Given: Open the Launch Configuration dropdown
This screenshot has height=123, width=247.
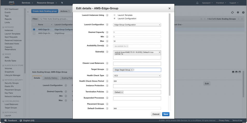Looking at the screenshot, I should (137, 25).
